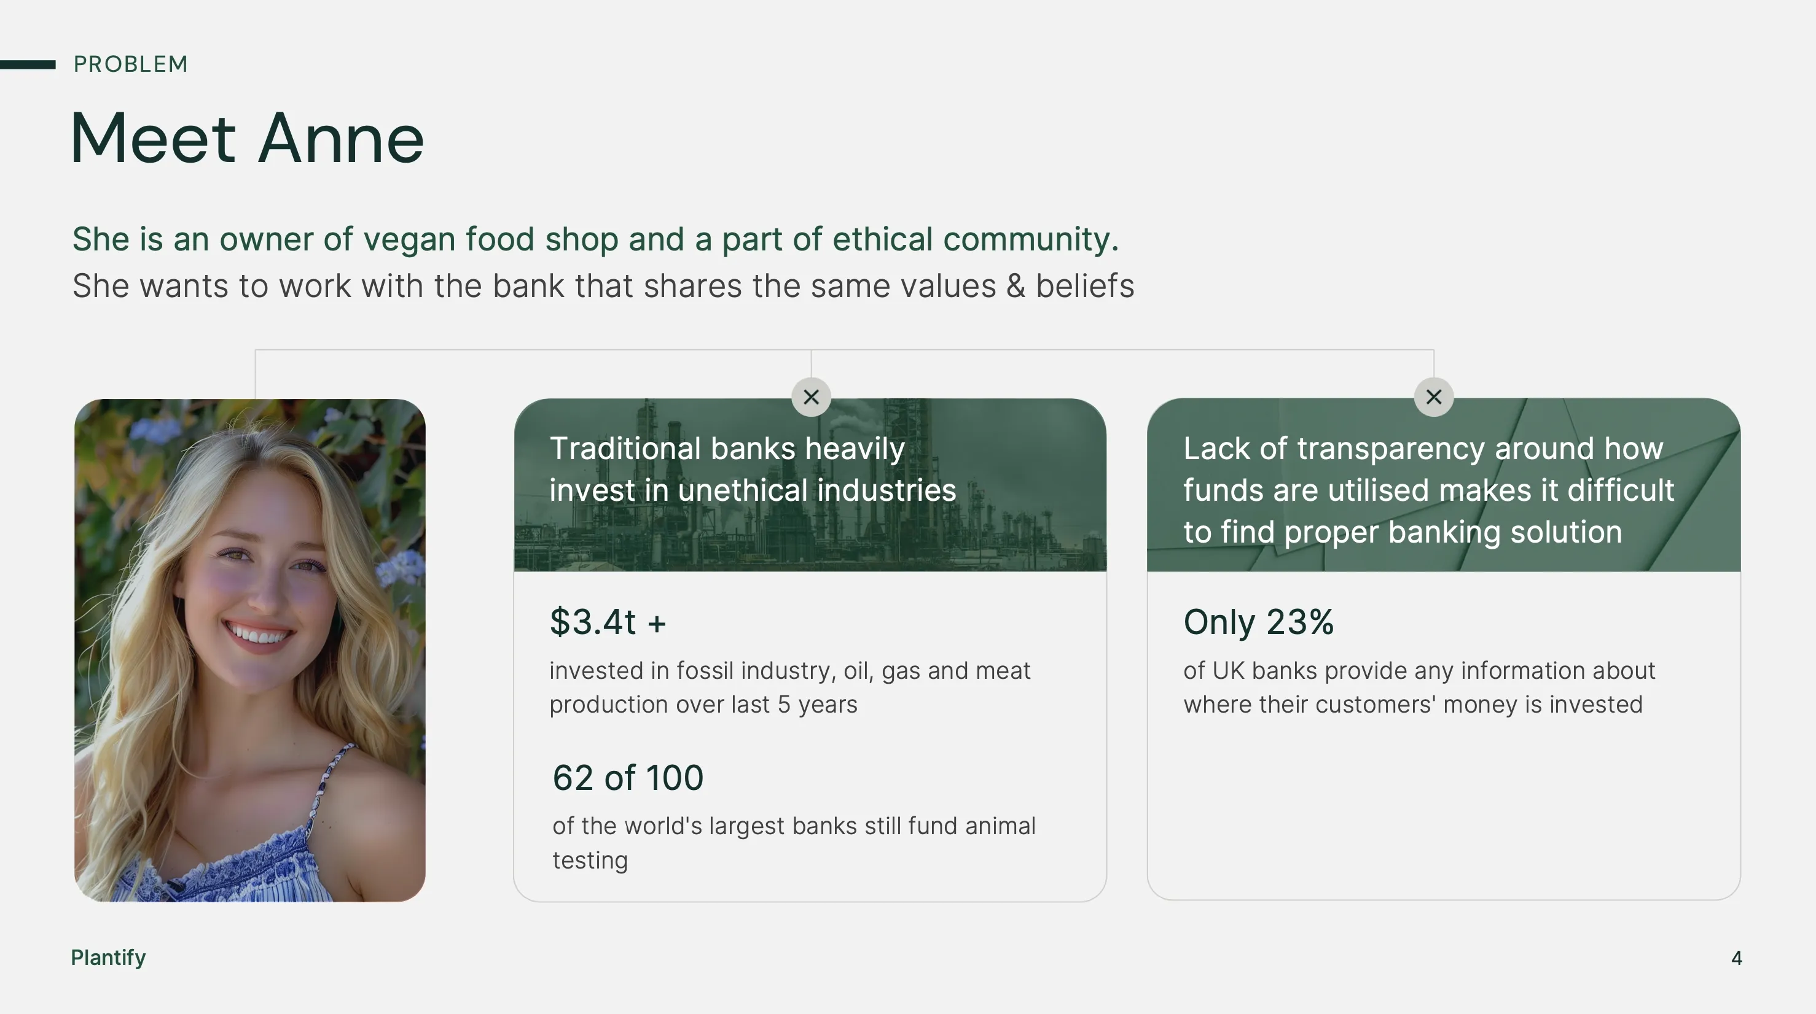Click the green vegan food shop sentence
The width and height of the screenshot is (1816, 1014).
[595, 239]
